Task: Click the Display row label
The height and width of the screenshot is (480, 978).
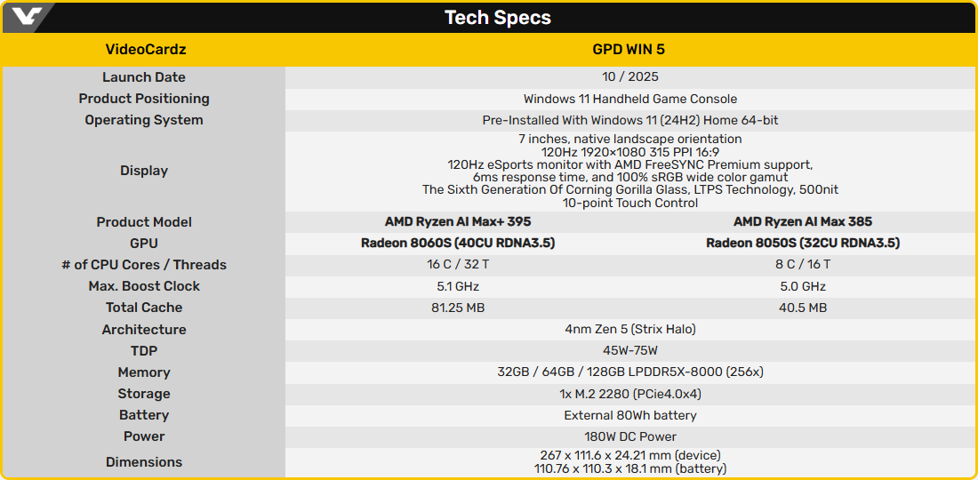Action: (x=144, y=171)
